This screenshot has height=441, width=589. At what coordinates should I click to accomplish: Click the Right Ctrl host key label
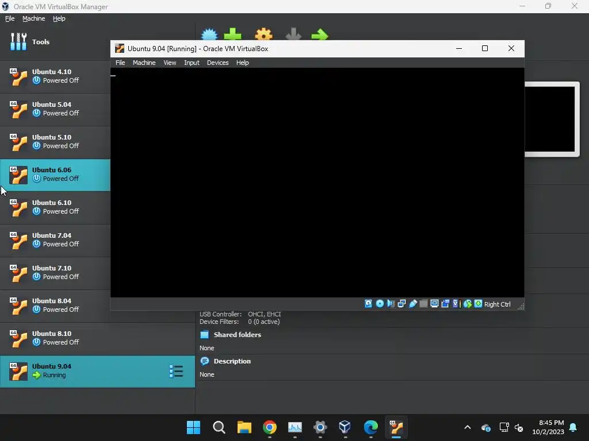click(x=497, y=304)
